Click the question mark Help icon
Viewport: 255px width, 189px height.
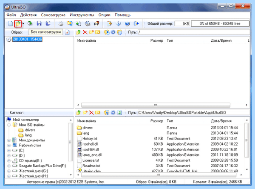[127, 24]
